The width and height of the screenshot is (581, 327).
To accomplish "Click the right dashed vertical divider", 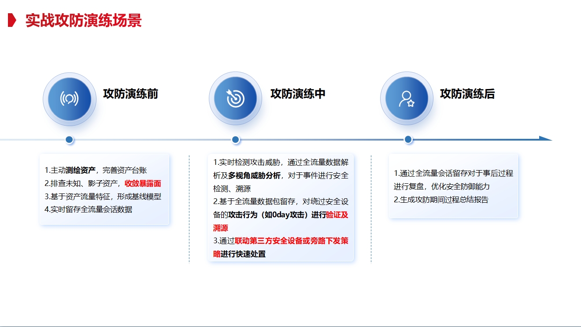I will (x=371, y=208).
